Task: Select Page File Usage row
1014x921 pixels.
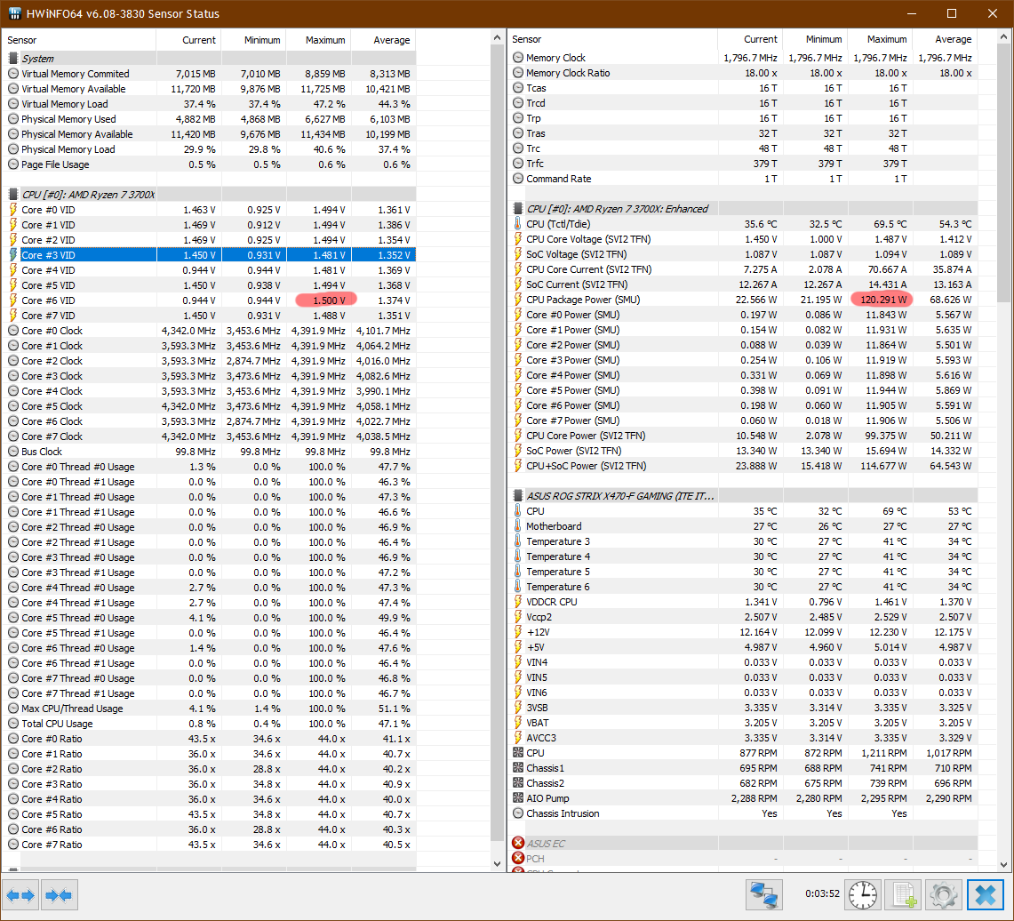Action: click(x=210, y=164)
